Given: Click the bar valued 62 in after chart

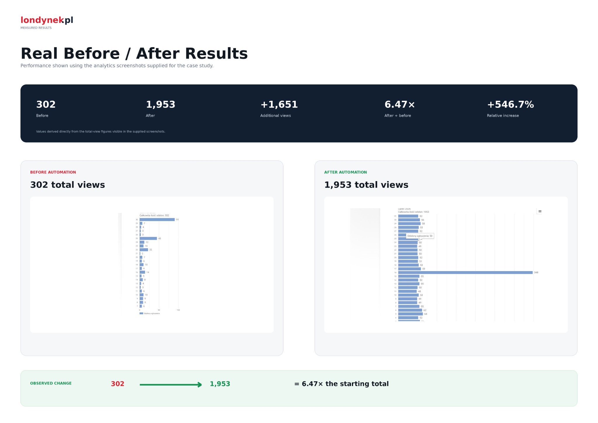Looking at the screenshot, I should [410, 310].
